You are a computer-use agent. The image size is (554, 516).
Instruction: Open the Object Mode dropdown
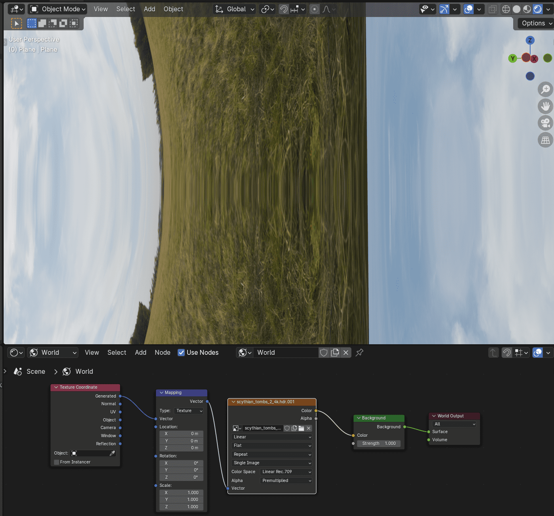[x=58, y=9]
